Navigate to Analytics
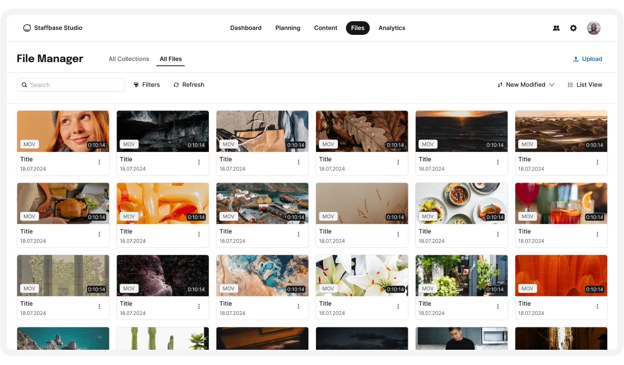This screenshot has width=624, height=365. (392, 28)
